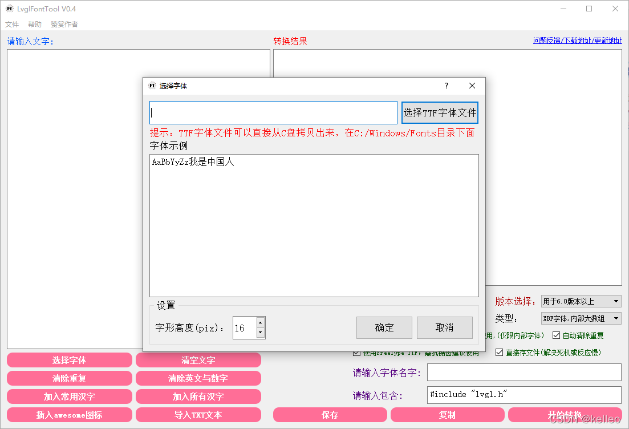Click the dialog's help question mark icon

tap(447, 86)
